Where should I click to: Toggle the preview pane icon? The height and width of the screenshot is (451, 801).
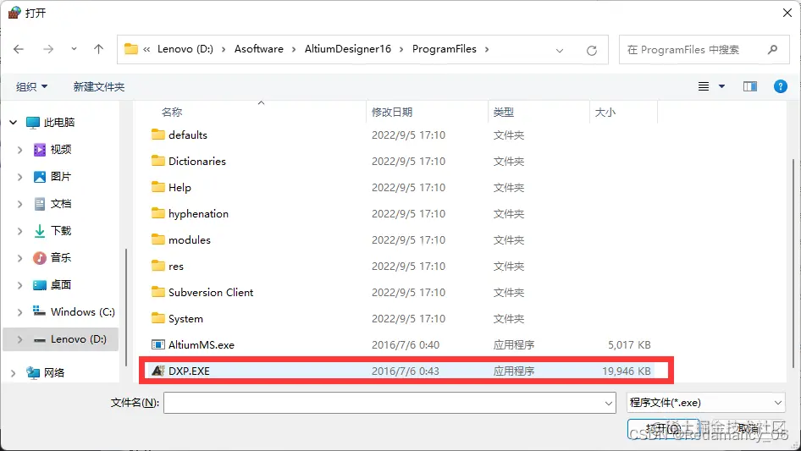pos(750,86)
